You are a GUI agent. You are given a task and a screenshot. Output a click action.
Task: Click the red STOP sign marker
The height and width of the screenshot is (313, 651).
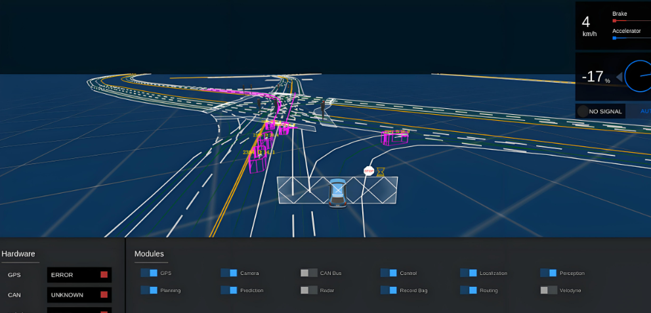pyautogui.click(x=369, y=171)
